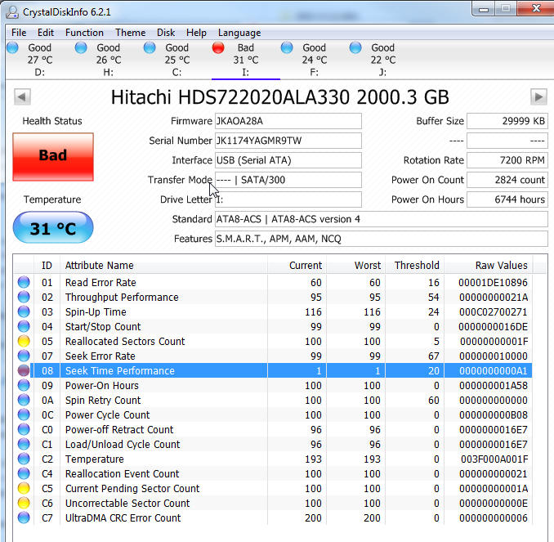Image resolution: width=554 pixels, height=542 pixels.
Task: Click the Power On Hours value
Action: point(507,199)
